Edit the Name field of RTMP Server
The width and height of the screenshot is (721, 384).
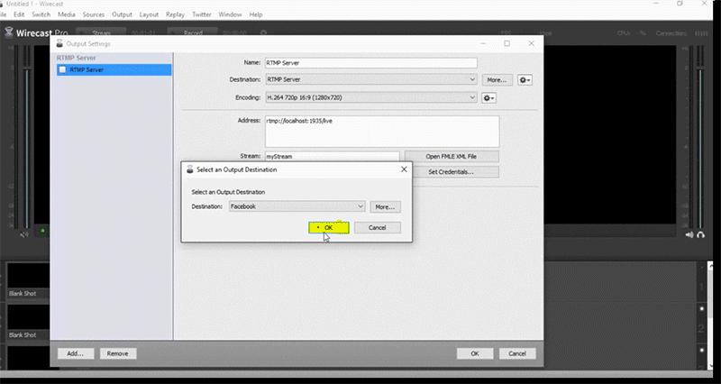(x=370, y=62)
